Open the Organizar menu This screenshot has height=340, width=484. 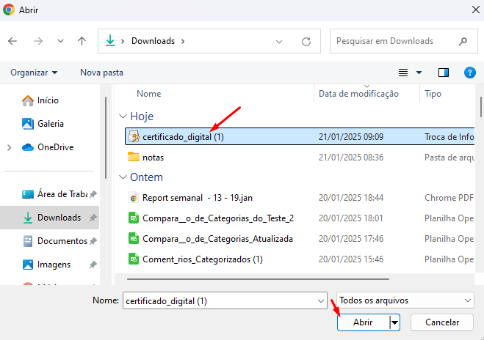[x=34, y=73]
